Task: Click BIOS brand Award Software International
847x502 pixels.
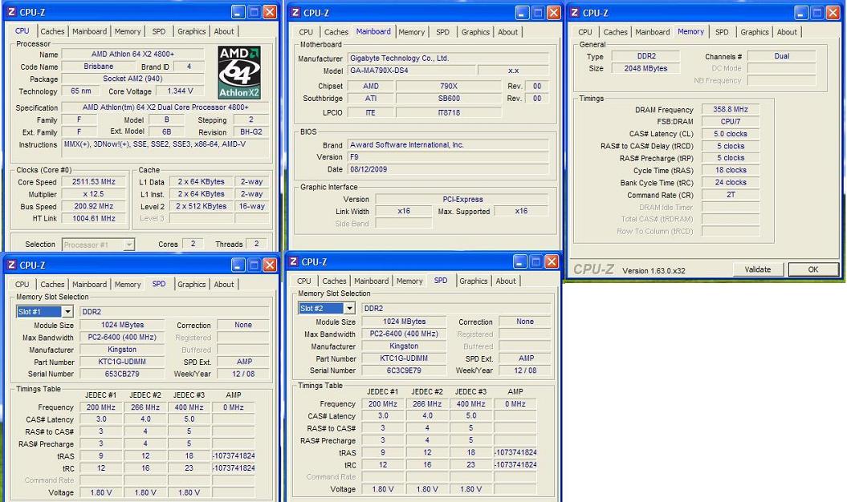Action: coord(448,144)
